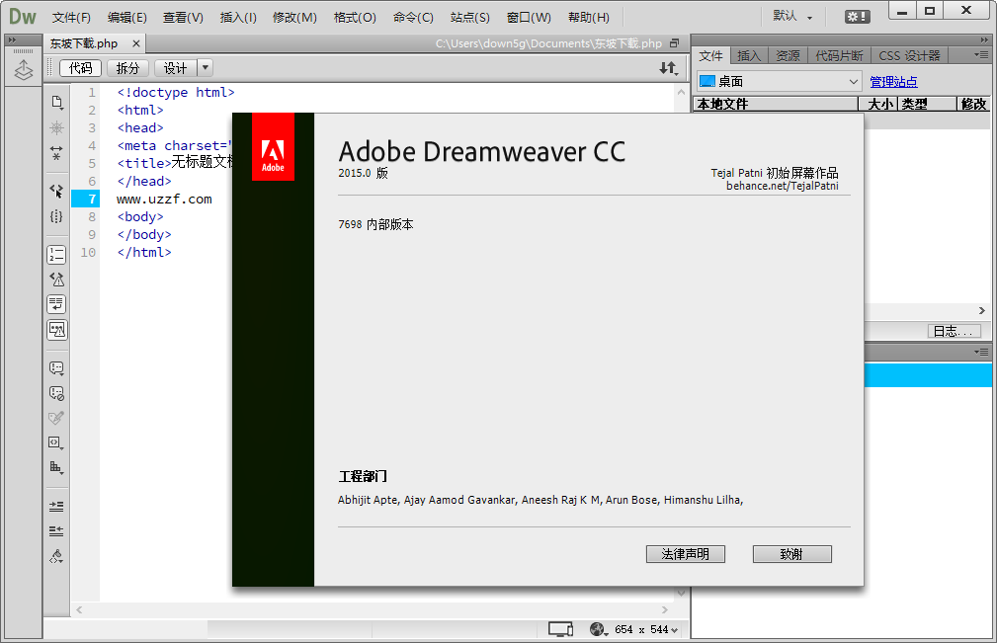This screenshot has width=997, height=643.
Task: Click the Sync Settings icon in title bar
Action: [x=857, y=17]
